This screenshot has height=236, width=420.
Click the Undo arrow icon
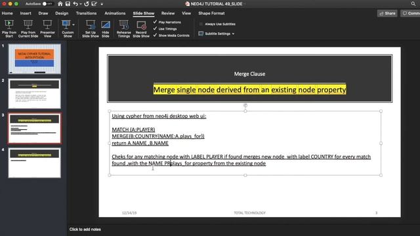[x=75, y=4]
